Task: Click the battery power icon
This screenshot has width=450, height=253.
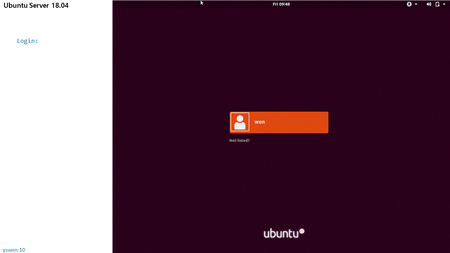Action: (x=437, y=4)
